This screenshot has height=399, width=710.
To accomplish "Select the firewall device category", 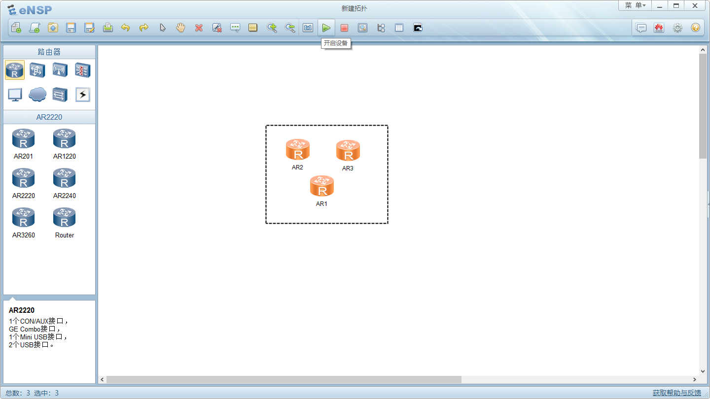I will tap(83, 70).
